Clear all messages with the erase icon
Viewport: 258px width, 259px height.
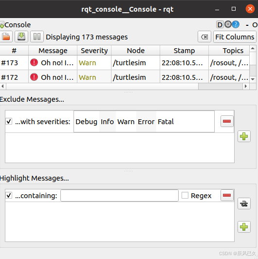[204, 37]
